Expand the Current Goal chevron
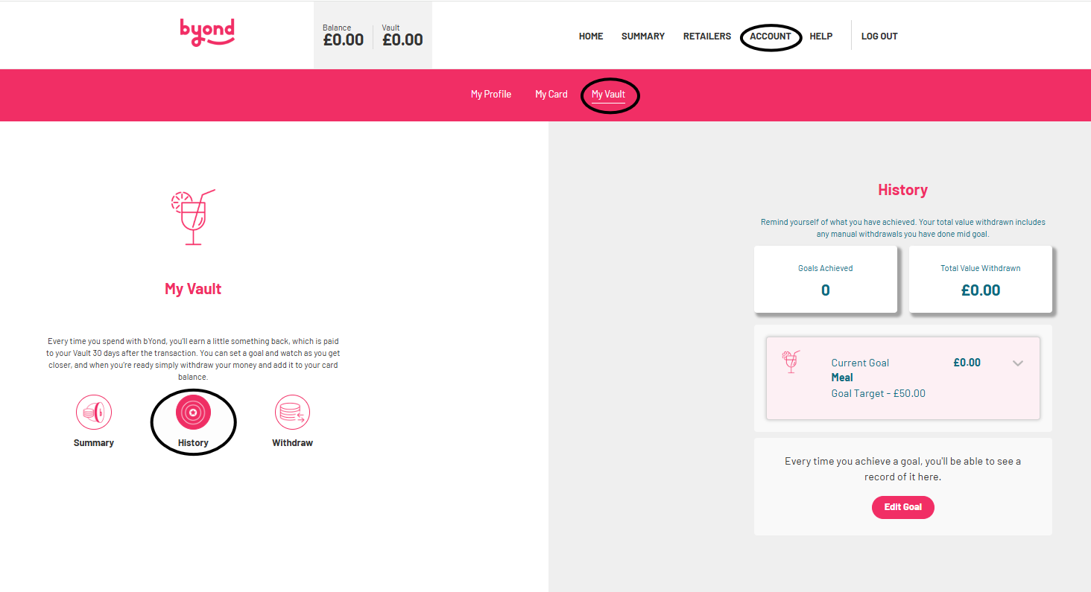The width and height of the screenshot is (1091, 592). pos(1018,363)
